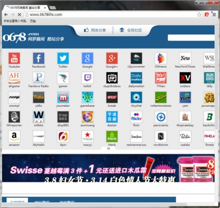
Task: Open the Youtube site icon
Action: [x=14, y=58]
